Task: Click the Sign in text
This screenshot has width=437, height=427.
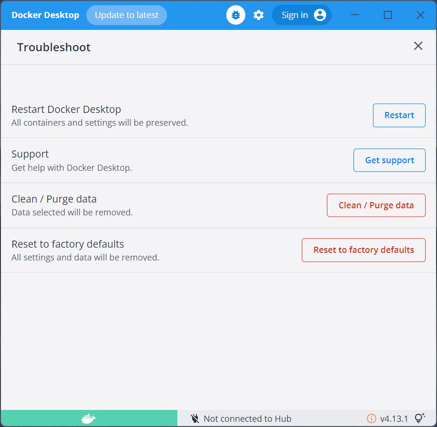Action: (x=295, y=15)
